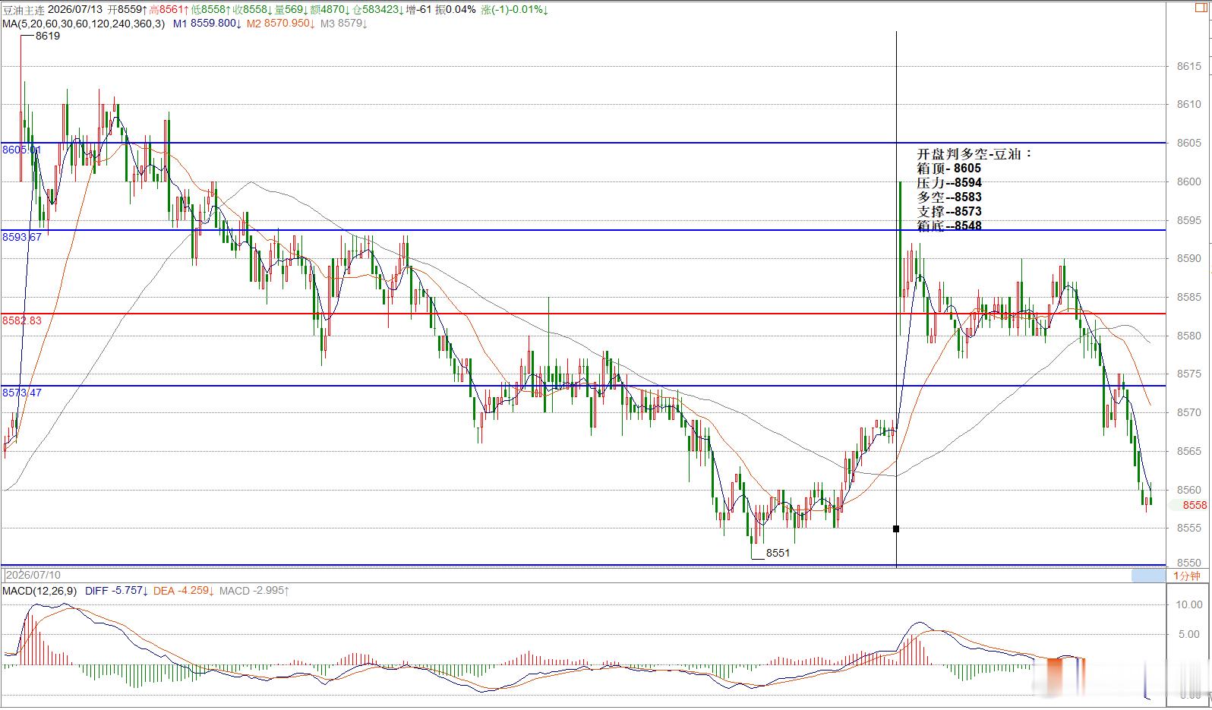1212x710 pixels.
Task: Click 8555 on the price axis
Action: coord(1189,528)
